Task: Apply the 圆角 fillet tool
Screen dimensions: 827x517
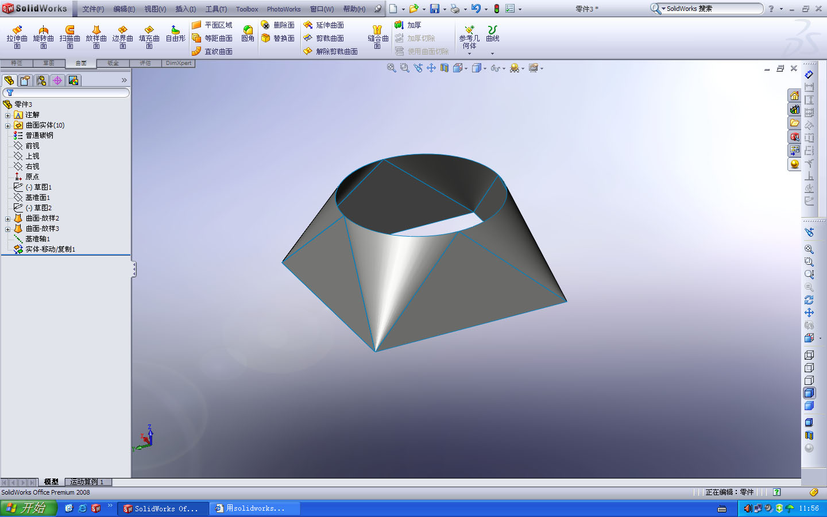Action: tap(248, 34)
